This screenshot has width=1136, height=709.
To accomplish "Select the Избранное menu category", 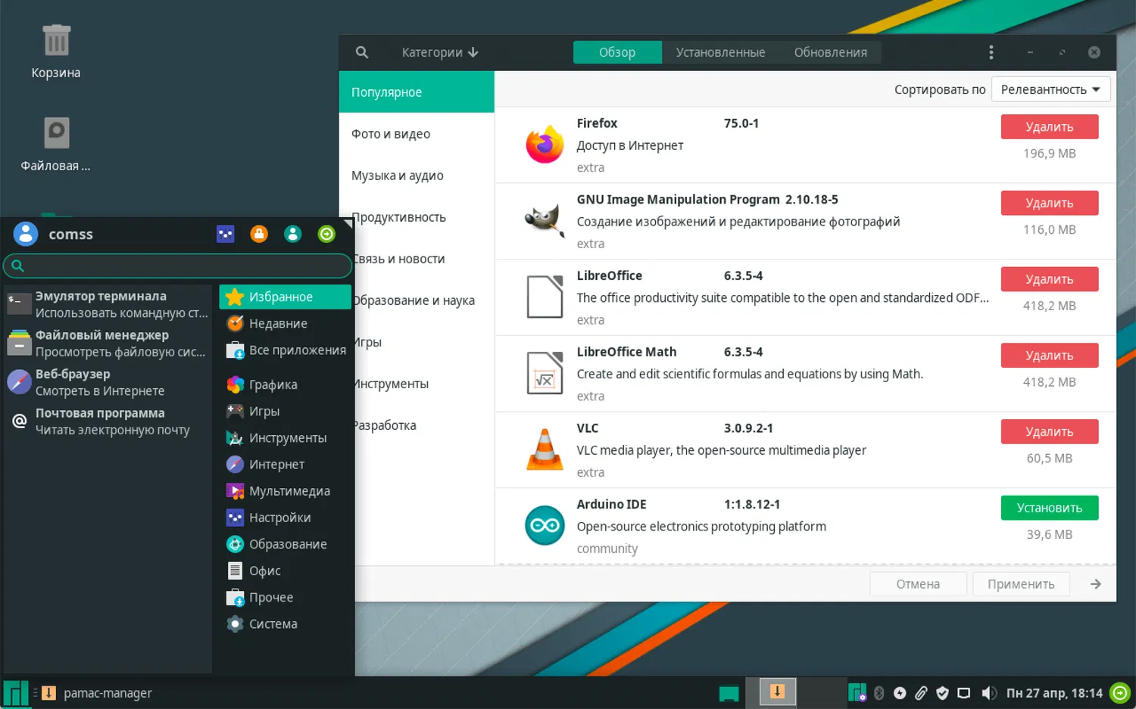I will (x=286, y=297).
